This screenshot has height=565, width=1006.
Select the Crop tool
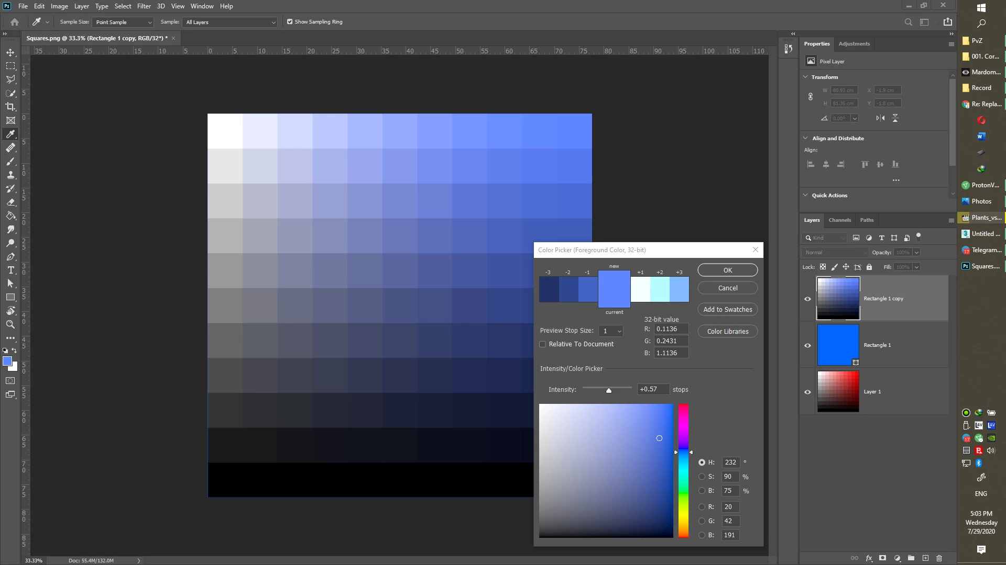pos(10,107)
